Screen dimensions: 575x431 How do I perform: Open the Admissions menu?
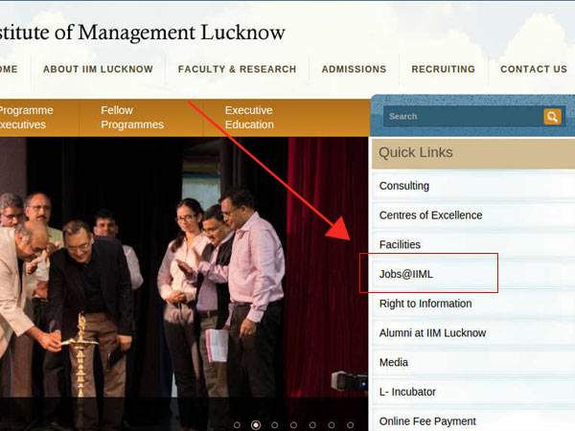(354, 69)
